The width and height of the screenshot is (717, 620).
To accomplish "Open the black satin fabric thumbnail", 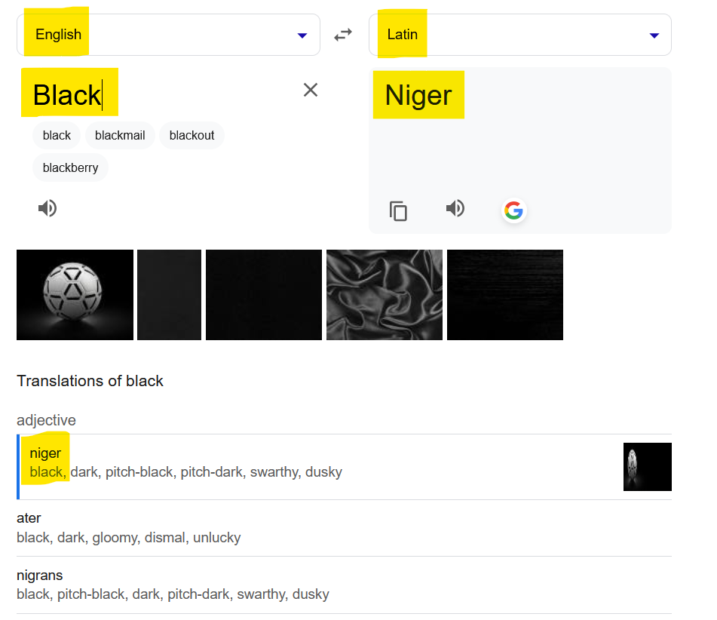I will click(x=385, y=295).
